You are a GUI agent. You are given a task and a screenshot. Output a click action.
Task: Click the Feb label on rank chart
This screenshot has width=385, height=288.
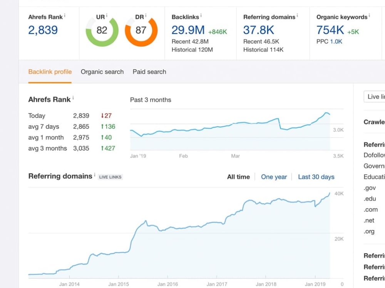(183, 156)
